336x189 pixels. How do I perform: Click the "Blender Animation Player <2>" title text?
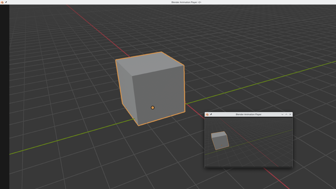[186, 2]
